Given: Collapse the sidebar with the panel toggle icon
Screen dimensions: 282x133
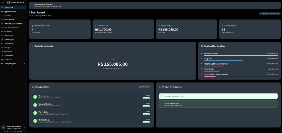Looking at the screenshot, I should tap(3, 2).
